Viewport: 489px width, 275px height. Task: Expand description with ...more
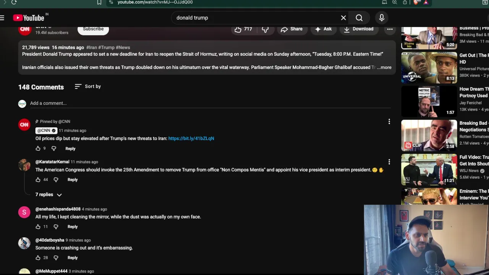[384, 67]
